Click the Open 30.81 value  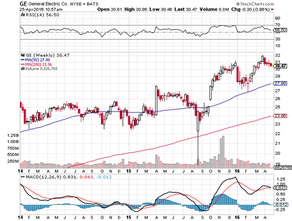(x=109, y=9)
